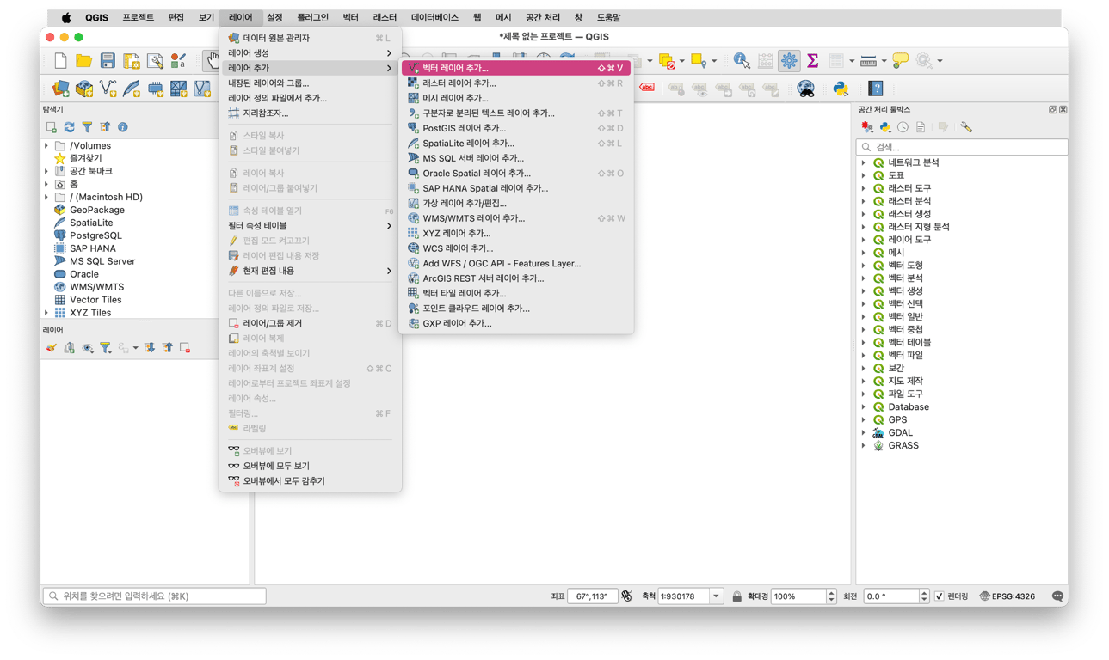Click the New GeoPackage Layer icon
This screenshot has width=1109, height=660.
(x=83, y=87)
